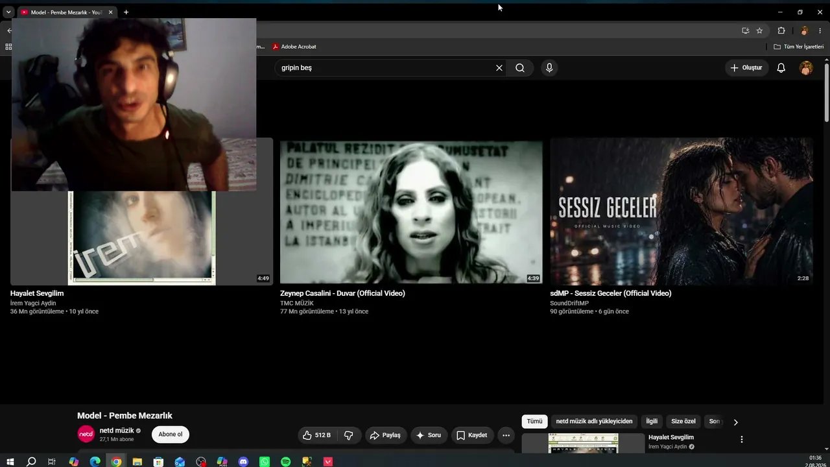Image resolution: width=830 pixels, height=467 pixels.
Task: Open Task View on the taskbar
Action: [x=52, y=462]
